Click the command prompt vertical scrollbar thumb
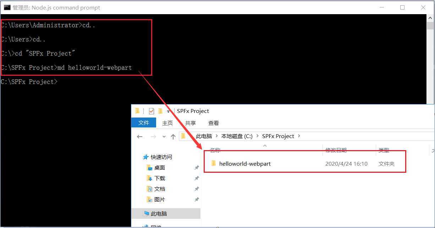Screen dimensions: 435x228 [x=430, y=26]
